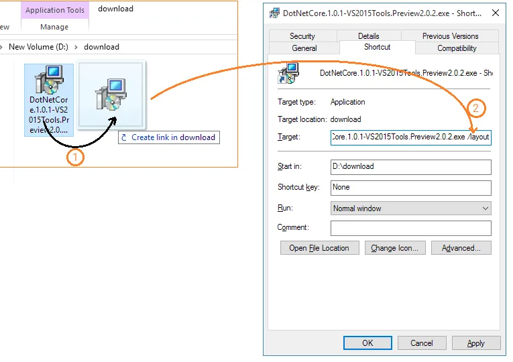This screenshot has width=513, height=362.
Task: Click the Start in input field
Action: tap(410, 167)
